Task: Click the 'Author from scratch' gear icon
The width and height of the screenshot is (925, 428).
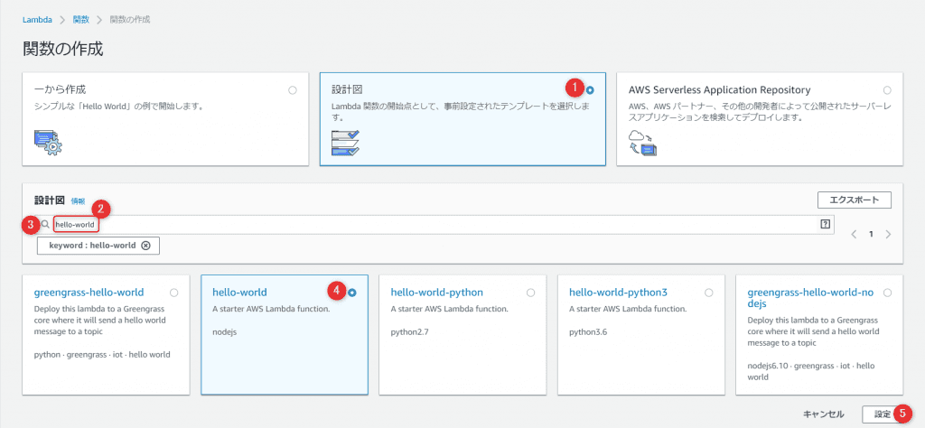Action: [47, 142]
